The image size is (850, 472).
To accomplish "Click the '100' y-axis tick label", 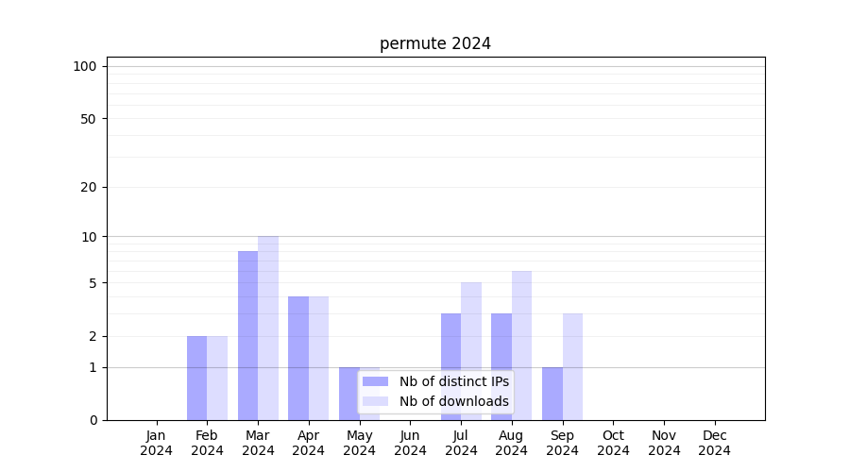I will (x=85, y=66).
